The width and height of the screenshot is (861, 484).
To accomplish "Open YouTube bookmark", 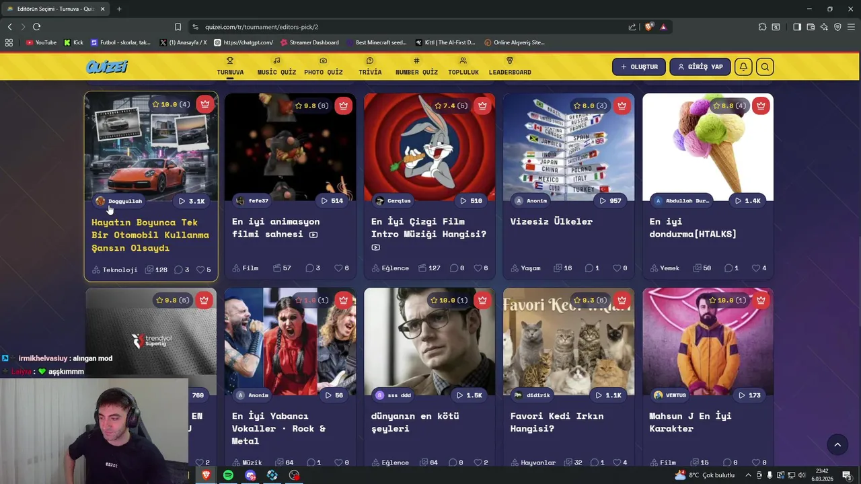I will 41,42.
